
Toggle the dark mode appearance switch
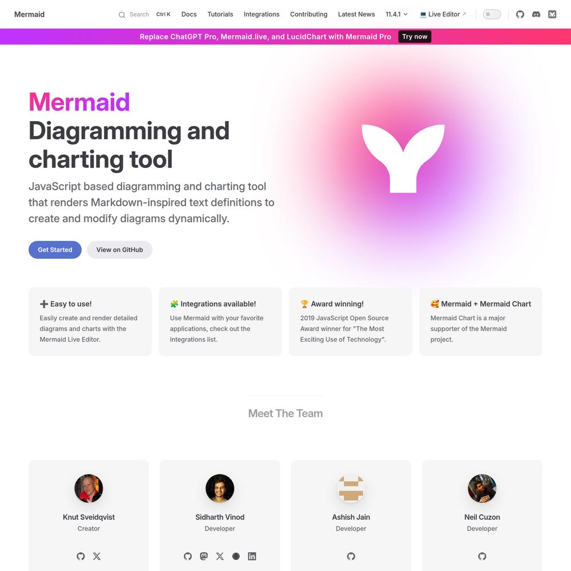pos(492,14)
